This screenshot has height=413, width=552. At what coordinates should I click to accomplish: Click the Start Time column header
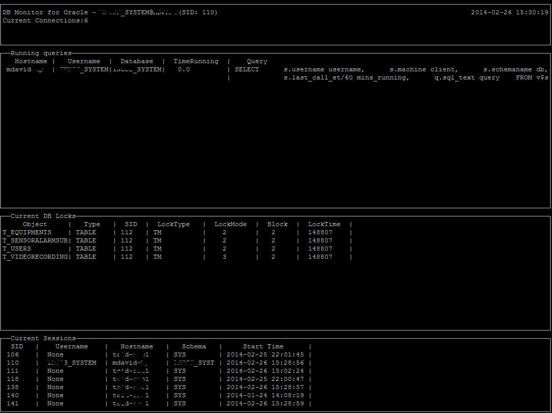click(263, 346)
